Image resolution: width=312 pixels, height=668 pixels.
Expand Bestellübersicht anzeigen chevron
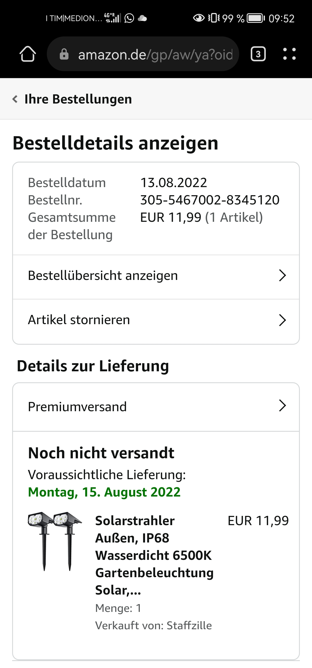tap(283, 275)
